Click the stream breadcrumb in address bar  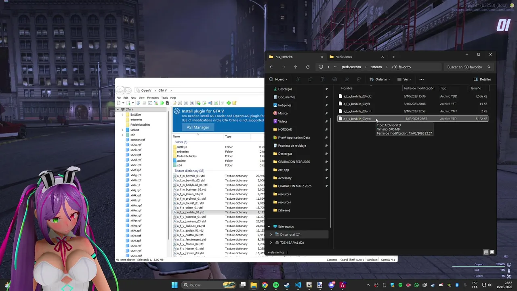376,67
